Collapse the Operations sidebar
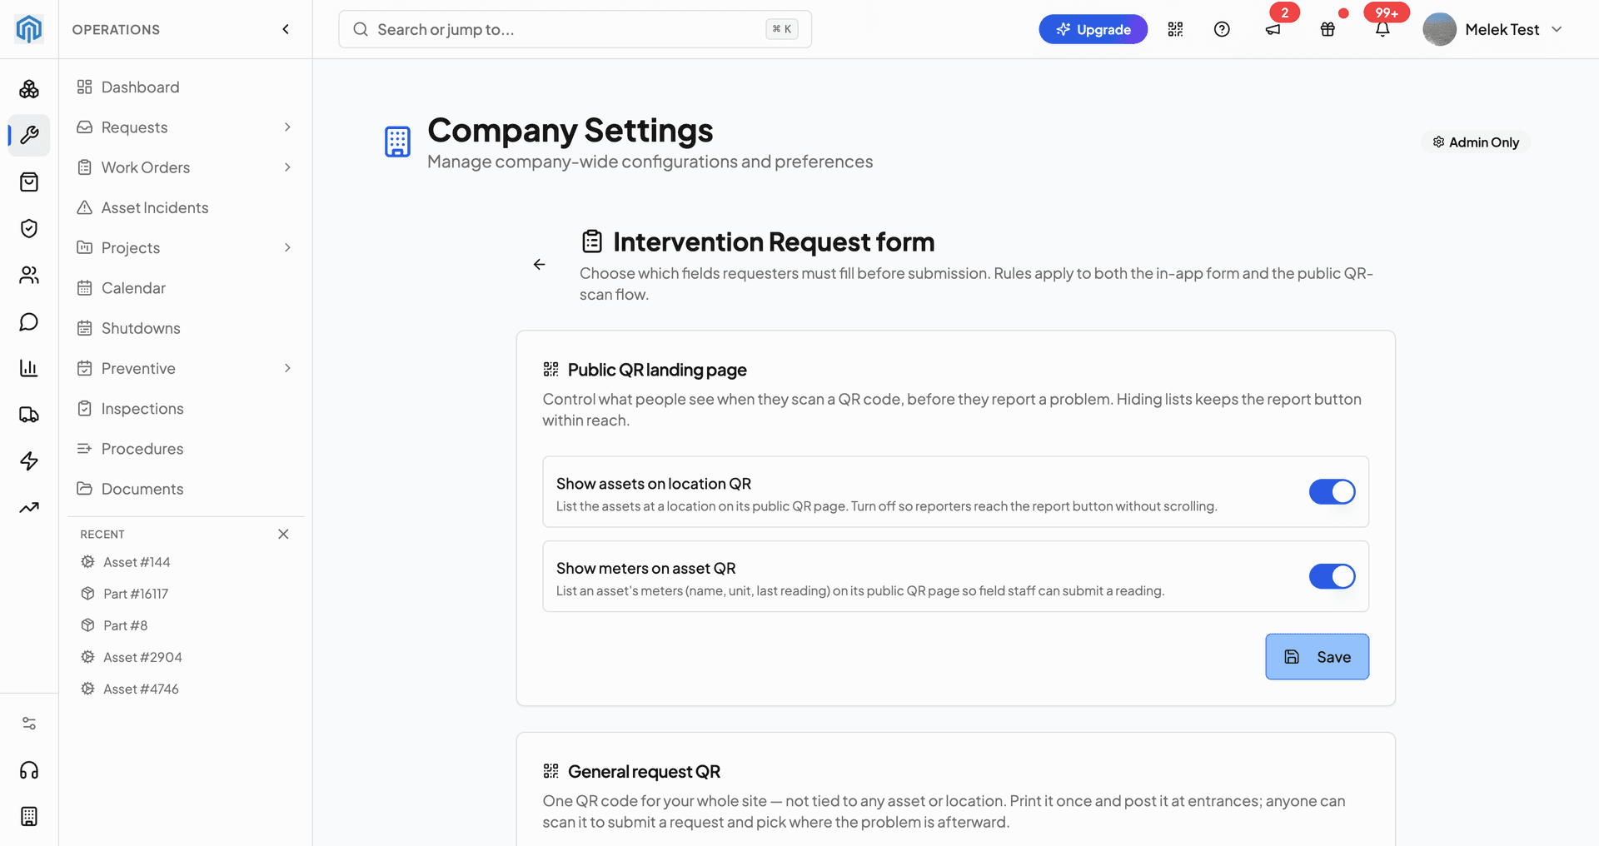The image size is (1599, 846). tap(286, 29)
